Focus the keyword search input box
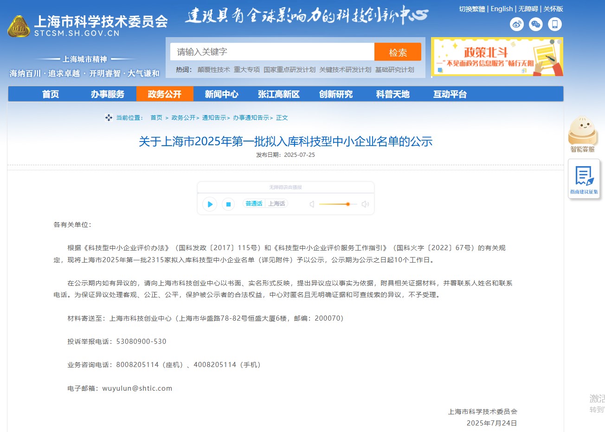Image resolution: width=605 pixels, height=432 pixels. coord(272,52)
